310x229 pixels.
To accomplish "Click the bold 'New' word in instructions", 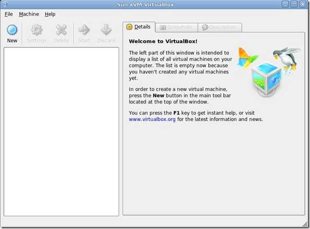I will point(159,95).
